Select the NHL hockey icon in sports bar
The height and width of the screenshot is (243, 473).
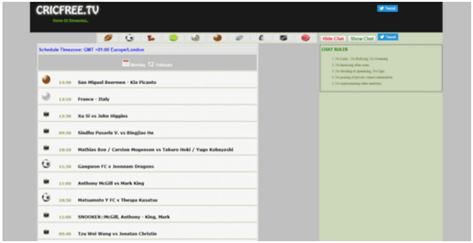pyautogui.click(x=283, y=38)
